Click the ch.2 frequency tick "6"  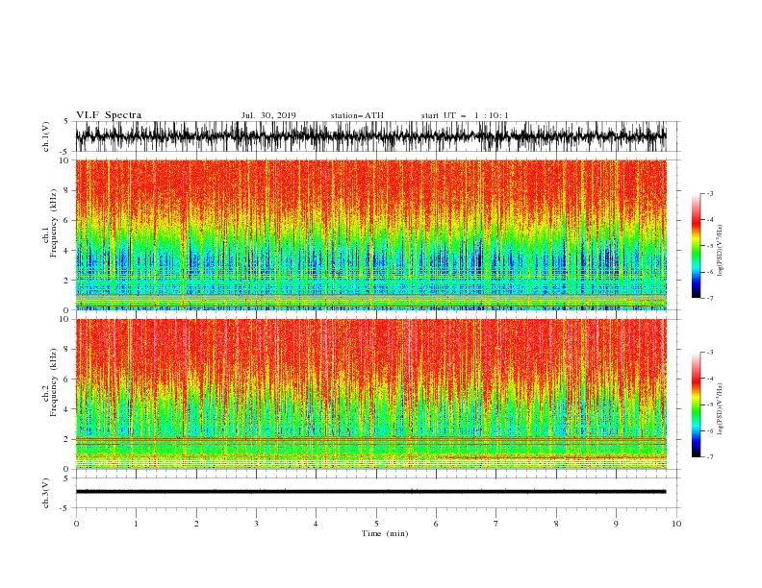[66, 380]
